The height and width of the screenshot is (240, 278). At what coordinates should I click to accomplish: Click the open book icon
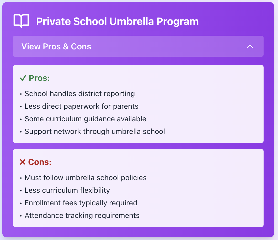(x=21, y=21)
